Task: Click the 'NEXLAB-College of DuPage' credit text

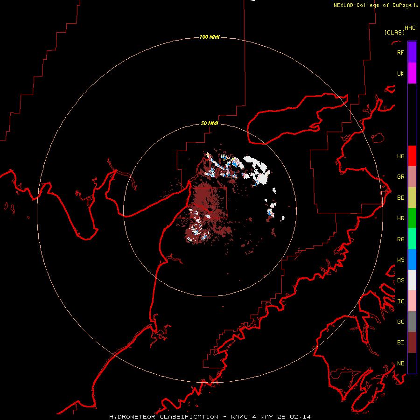Action: coord(372,5)
